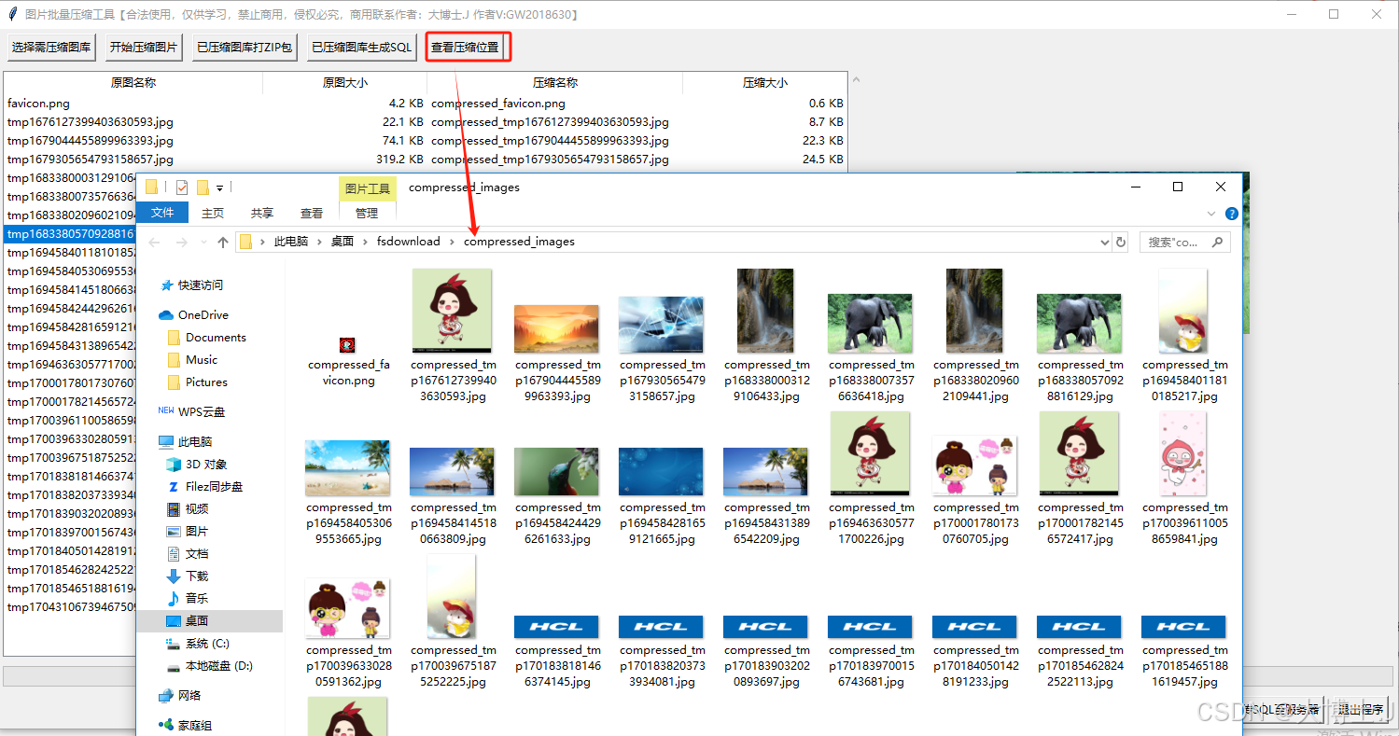Click fsdownload in the address breadcrumb
The height and width of the screenshot is (736, 1399).
408,242
